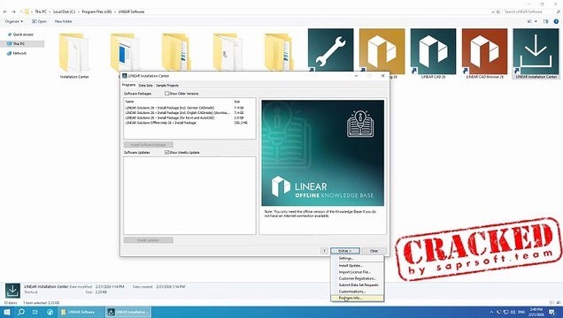Image resolution: width=563 pixels, height=318 pixels.
Task: Click the LINEAR Installation taskbar button
Action: coord(128,312)
